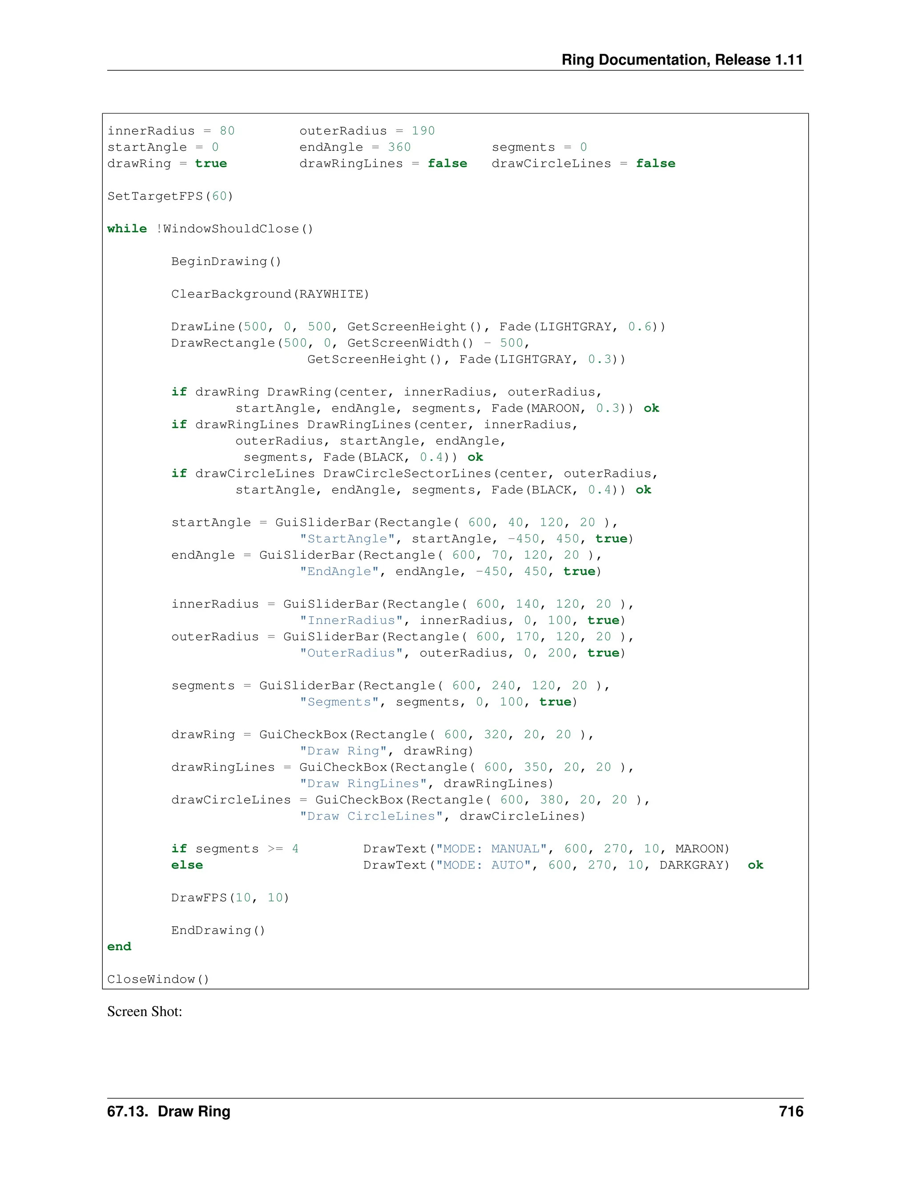Click the 'DrawCircleSectorLines' function name
Screen dimensions: 911x1179
[x=407, y=473]
